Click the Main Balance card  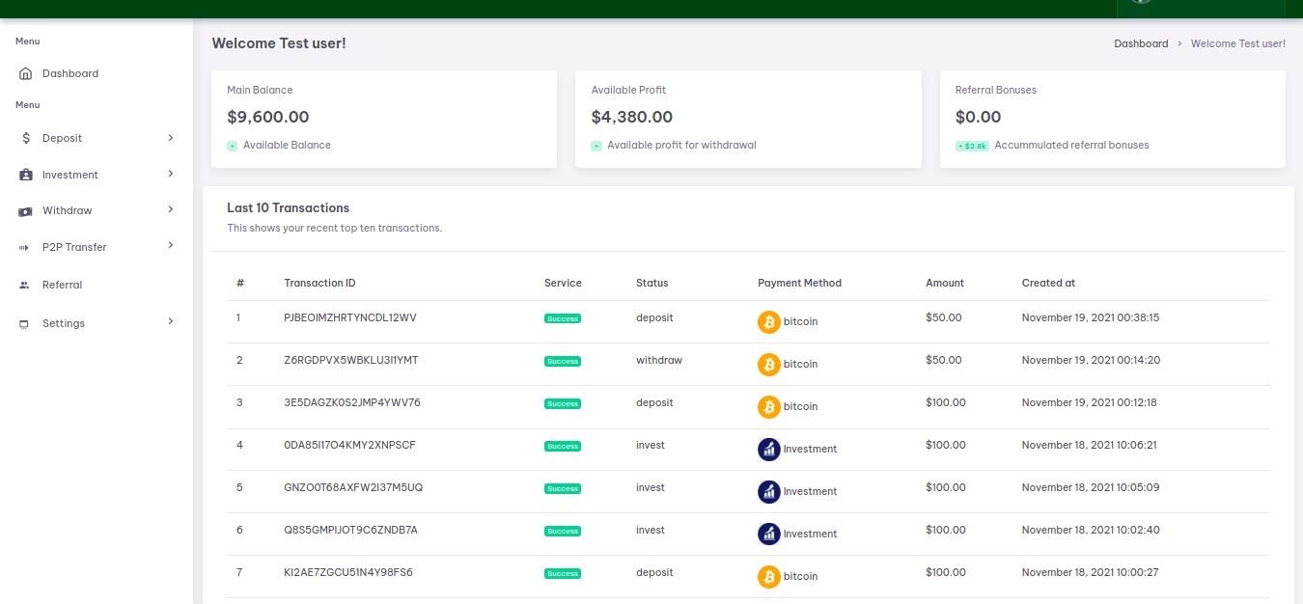(383, 119)
